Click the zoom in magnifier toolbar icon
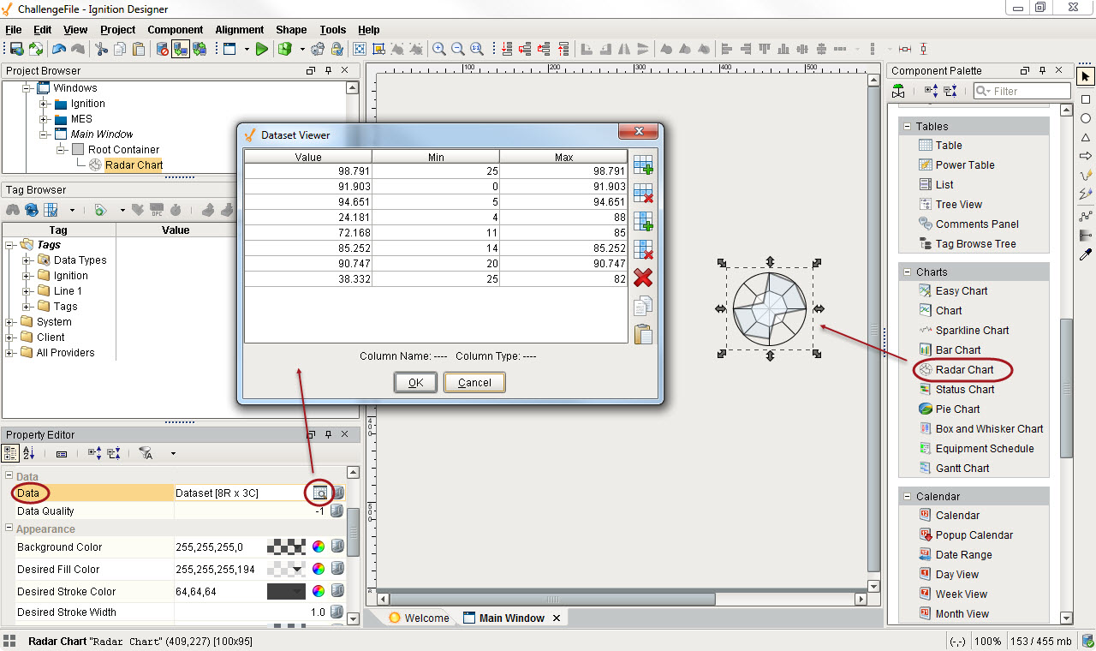The height and width of the screenshot is (651, 1096). point(439,49)
